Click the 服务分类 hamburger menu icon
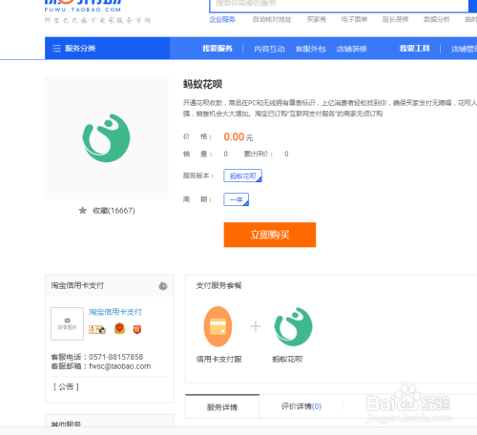 point(56,49)
